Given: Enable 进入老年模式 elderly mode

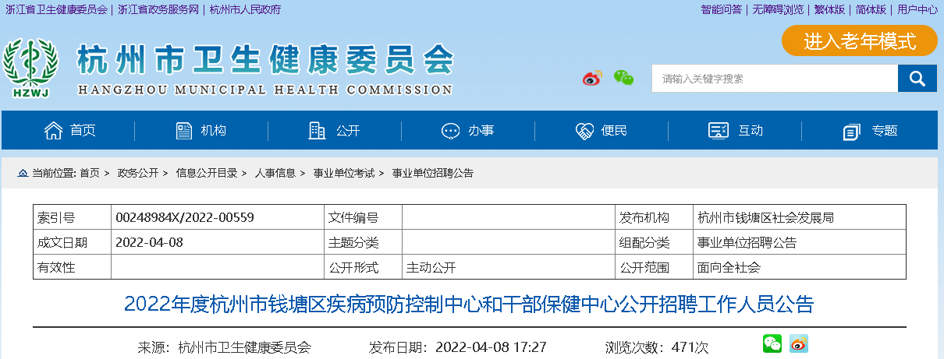Looking at the screenshot, I should (860, 41).
